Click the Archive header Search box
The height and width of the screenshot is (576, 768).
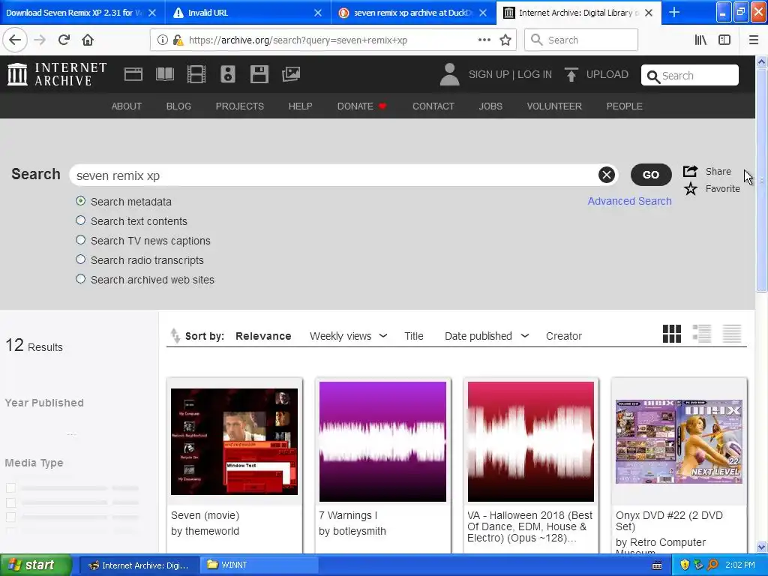click(690, 76)
